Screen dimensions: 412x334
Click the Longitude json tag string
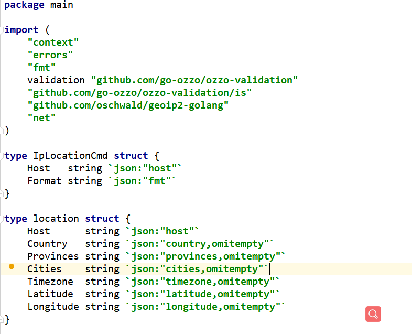pos(204,307)
